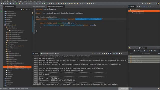Click the Open Type toolbar icon
This screenshot has height=90, width=160.
pos(70,3)
